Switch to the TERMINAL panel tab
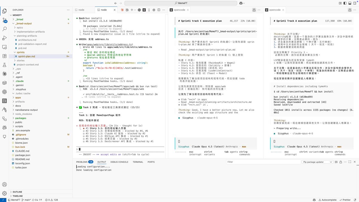The image size is (359, 202). pos(138,162)
